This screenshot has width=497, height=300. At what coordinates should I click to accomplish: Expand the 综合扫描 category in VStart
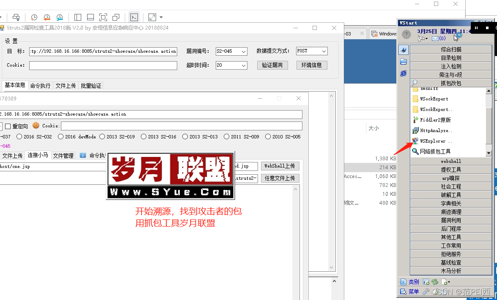coord(451,49)
